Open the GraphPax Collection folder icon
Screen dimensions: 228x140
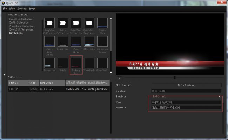click(x=49, y=23)
